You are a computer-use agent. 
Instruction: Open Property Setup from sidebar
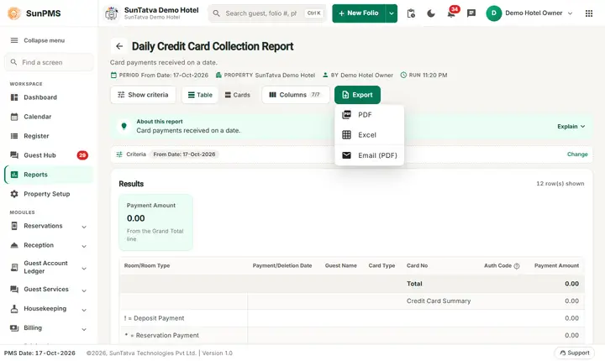[49, 194]
